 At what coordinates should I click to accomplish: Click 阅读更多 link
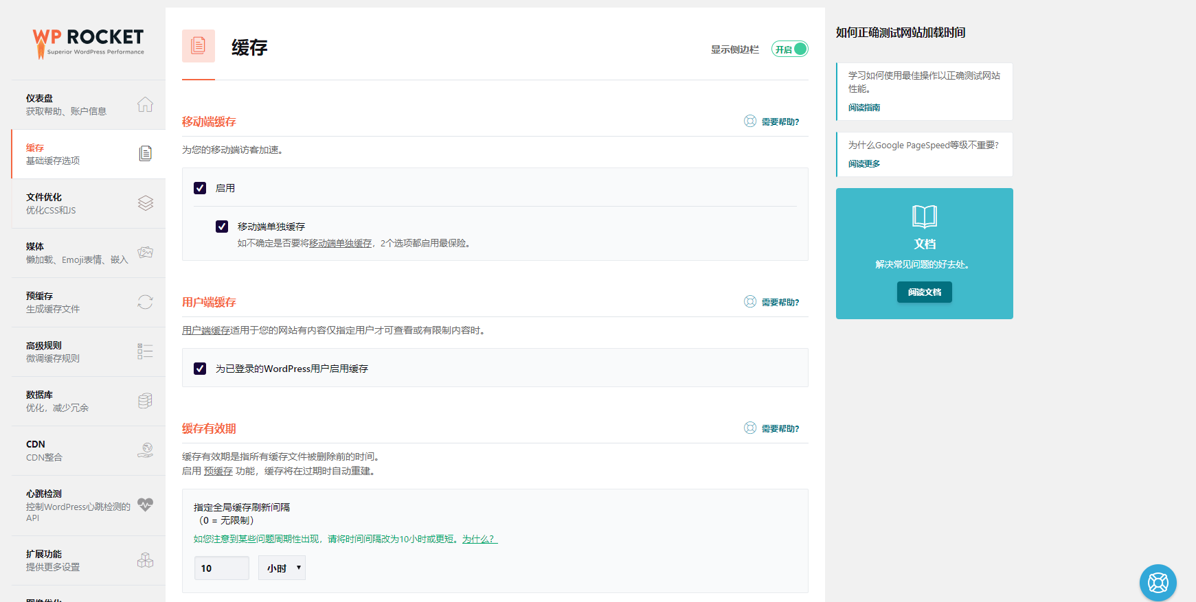click(x=864, y=164)
